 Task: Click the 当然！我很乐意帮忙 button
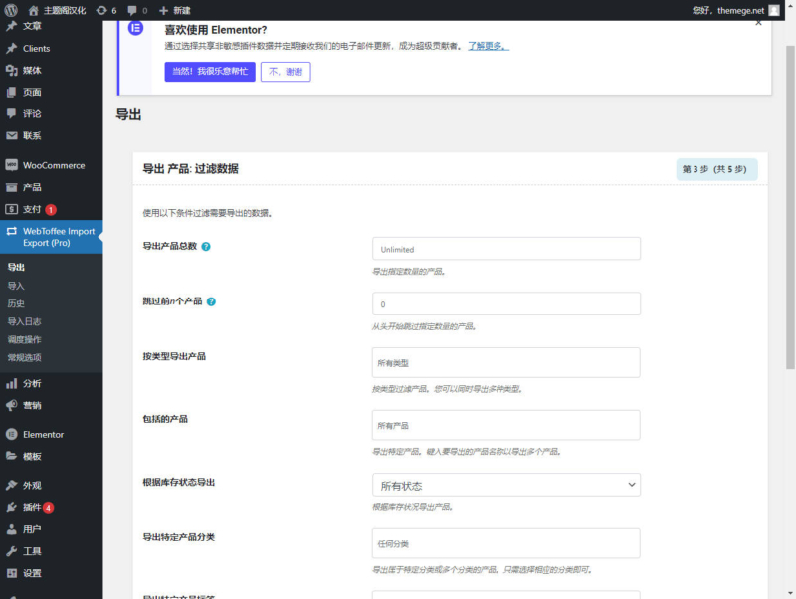tap(210, 71)
